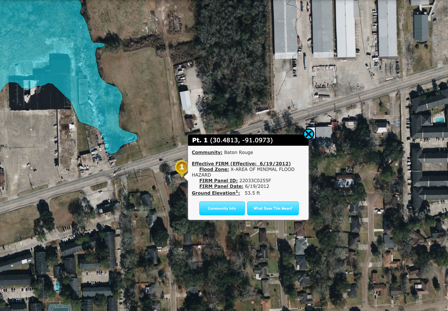Click the FIRM Panel Date label
Screen dimensions: 448x311
click(x=221, y=186)
